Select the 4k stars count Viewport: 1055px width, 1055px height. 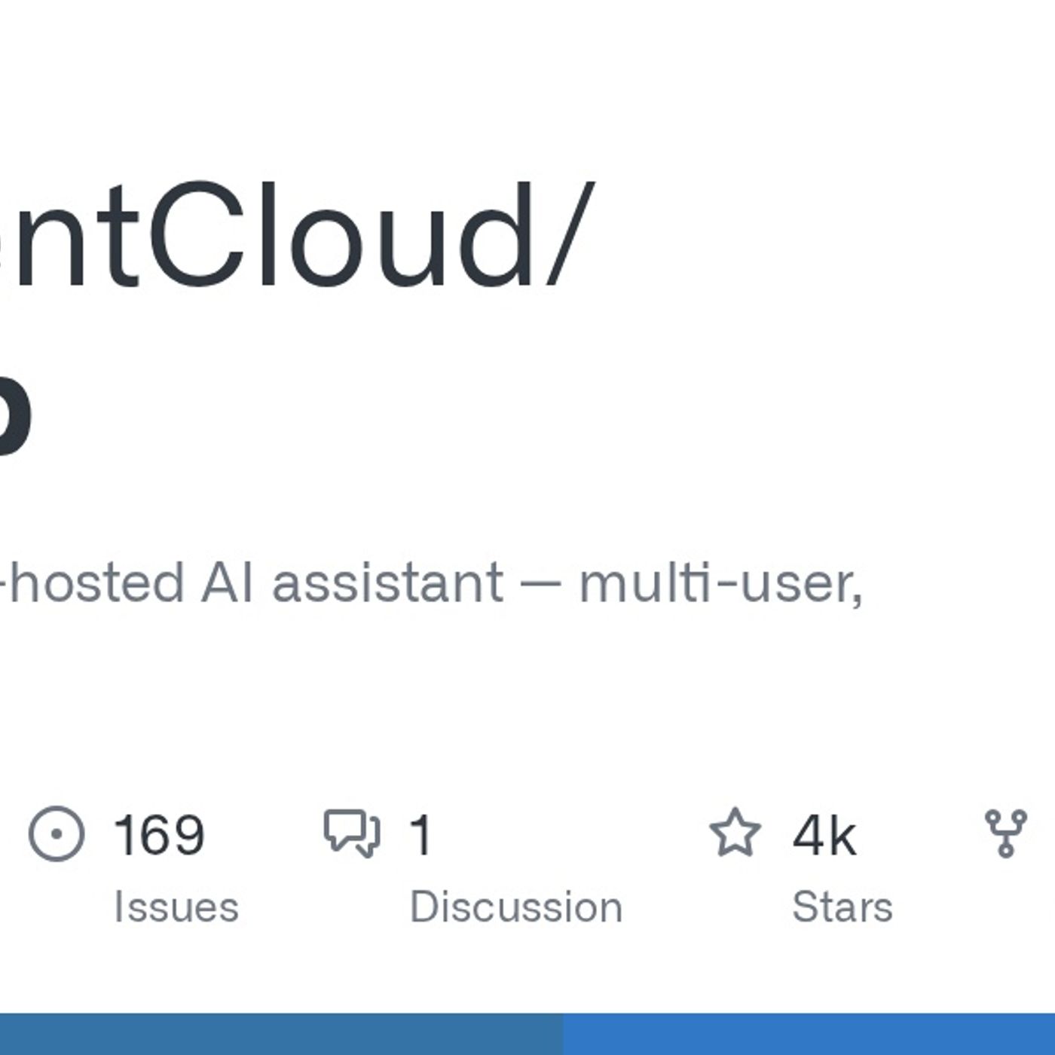coord(824,835)
